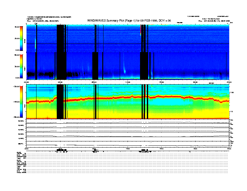This screenshot has width=247, height=191.
Task: Click the 04:00 time label under RAD1 panel
Action: click(x=60, y=82)
